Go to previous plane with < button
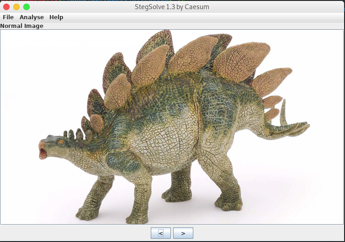 (160, 233)
